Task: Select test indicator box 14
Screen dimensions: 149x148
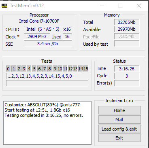Action: pyautogui.click(x=81, y=69)
